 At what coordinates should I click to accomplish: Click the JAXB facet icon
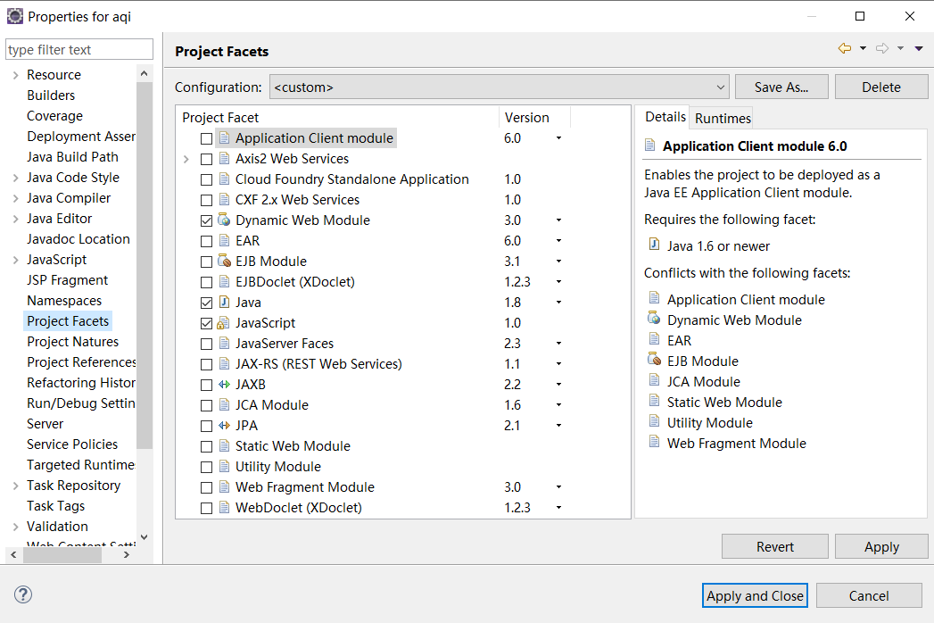tap(224, 385)
